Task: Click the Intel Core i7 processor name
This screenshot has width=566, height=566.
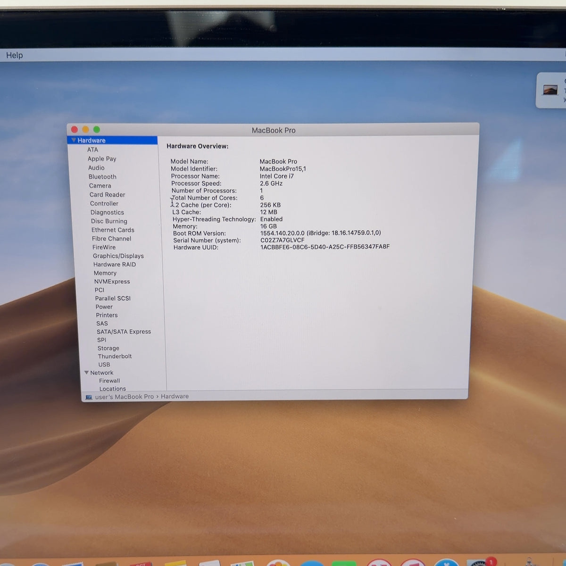Action: click(277, 176)
